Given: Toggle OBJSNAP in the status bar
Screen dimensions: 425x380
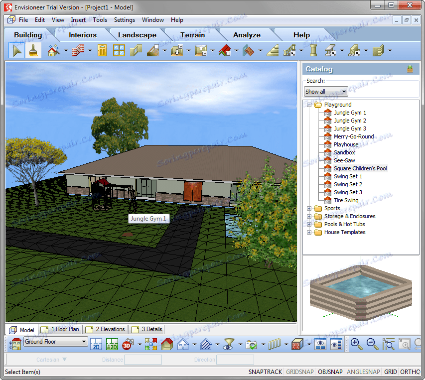Looking at the screenshot, I should 330,372.
